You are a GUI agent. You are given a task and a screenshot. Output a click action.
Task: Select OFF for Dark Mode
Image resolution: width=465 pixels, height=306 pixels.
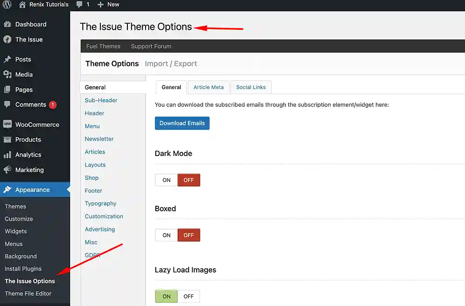(x=189, y=180)
